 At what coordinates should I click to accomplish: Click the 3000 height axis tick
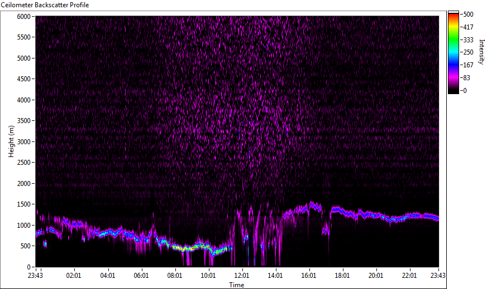pos(23,142)
